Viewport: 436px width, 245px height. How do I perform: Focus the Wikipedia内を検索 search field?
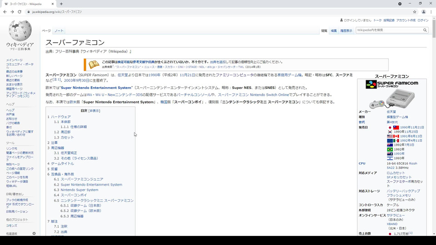pyautogui.click(x=389, y=30)
